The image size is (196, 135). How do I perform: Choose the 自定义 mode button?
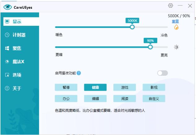(154, 99)
